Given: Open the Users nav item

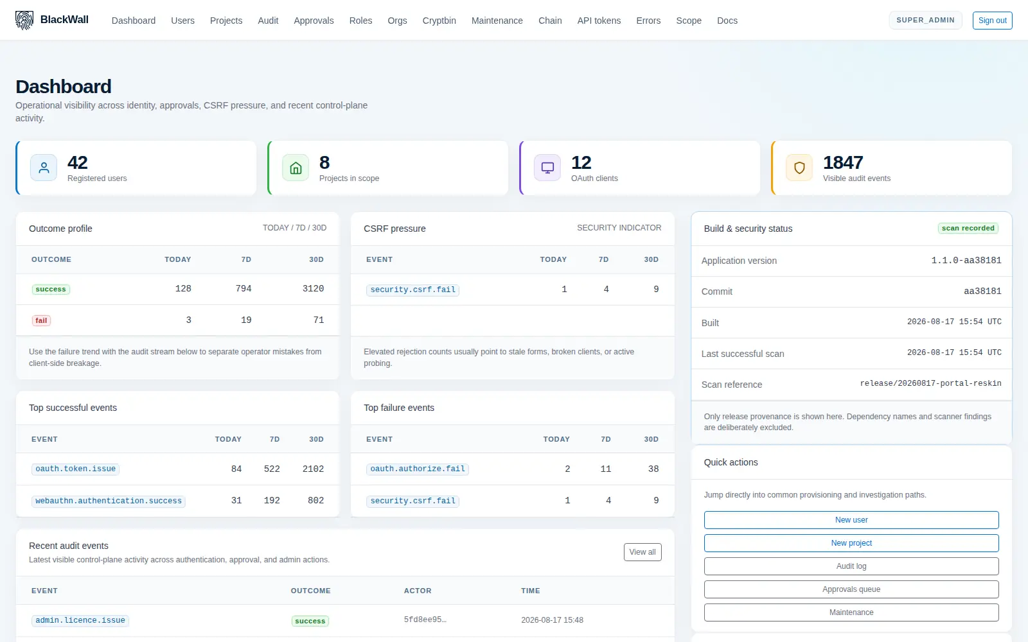Looking at the screenshot, I should (182, 21).
